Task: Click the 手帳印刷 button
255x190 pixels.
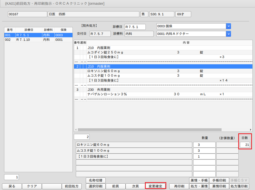Action: pos(219,180)
